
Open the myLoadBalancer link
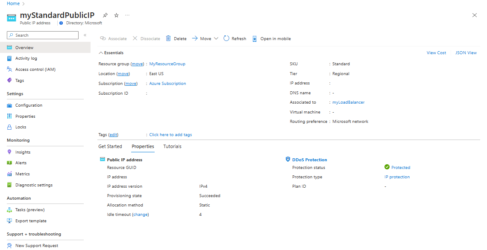pos(348,102)
